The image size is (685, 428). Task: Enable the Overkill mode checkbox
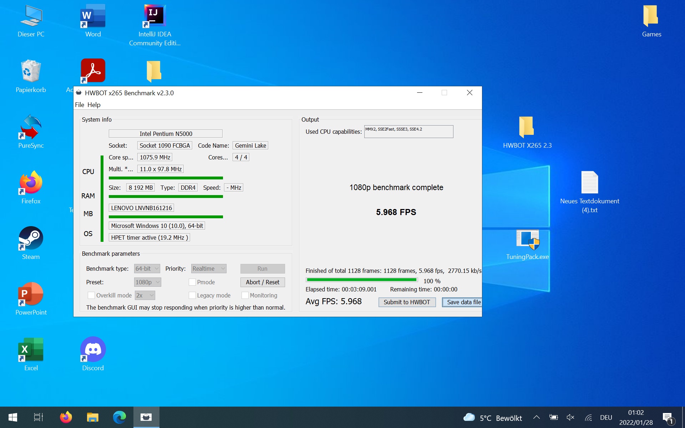(x=91, y=295)
